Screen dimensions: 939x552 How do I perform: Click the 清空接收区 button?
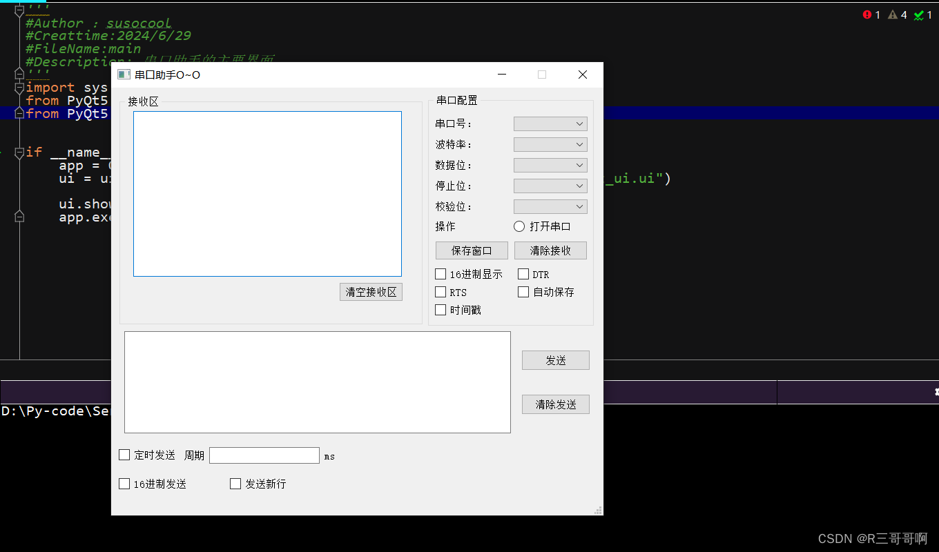pos(371,292)
